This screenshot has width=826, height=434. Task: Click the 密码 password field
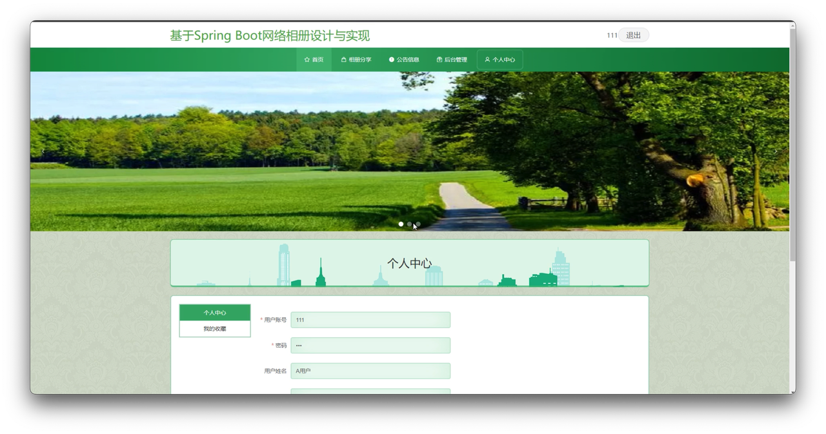pos(370,345)
